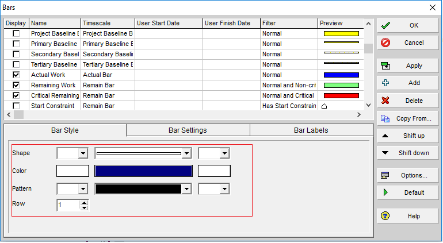Screen dimensions: 443x243
Task: Click the Apply icon
Action: 385,65
